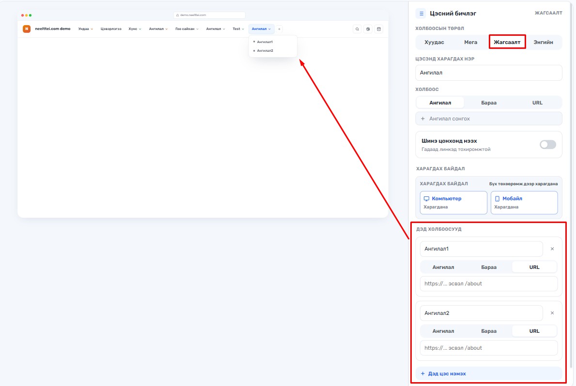
Task: Select Бараа tab for Ангилал2 sub-link
Action: pyautogui.click(x=489, y=331)
